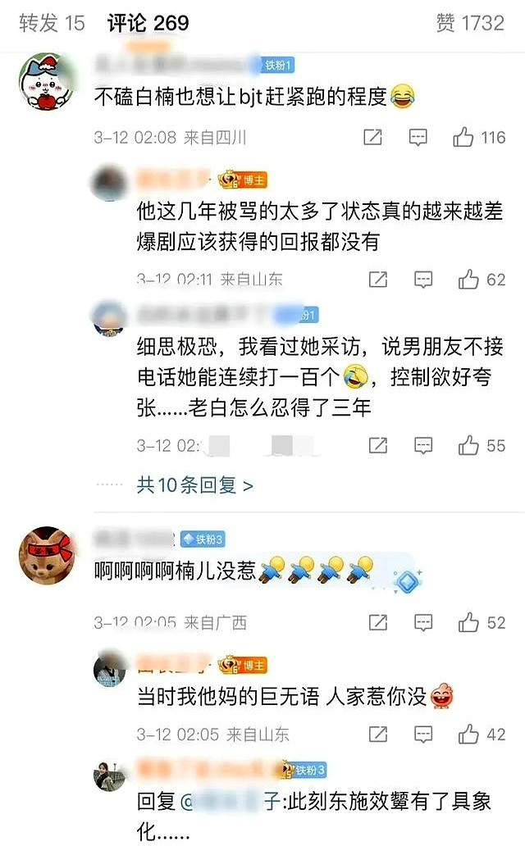This screenshot has width=525, height=846.
Task: Open reply box on the 62-likes comment
Action: coord(423,280)
